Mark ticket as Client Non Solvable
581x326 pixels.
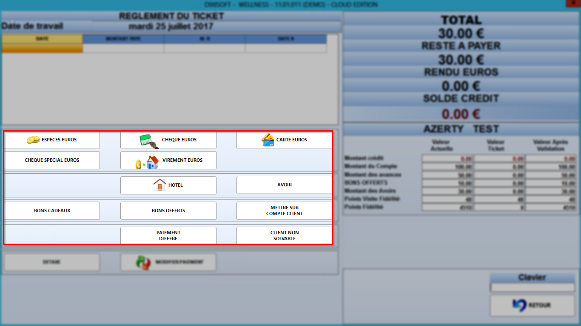284,236
